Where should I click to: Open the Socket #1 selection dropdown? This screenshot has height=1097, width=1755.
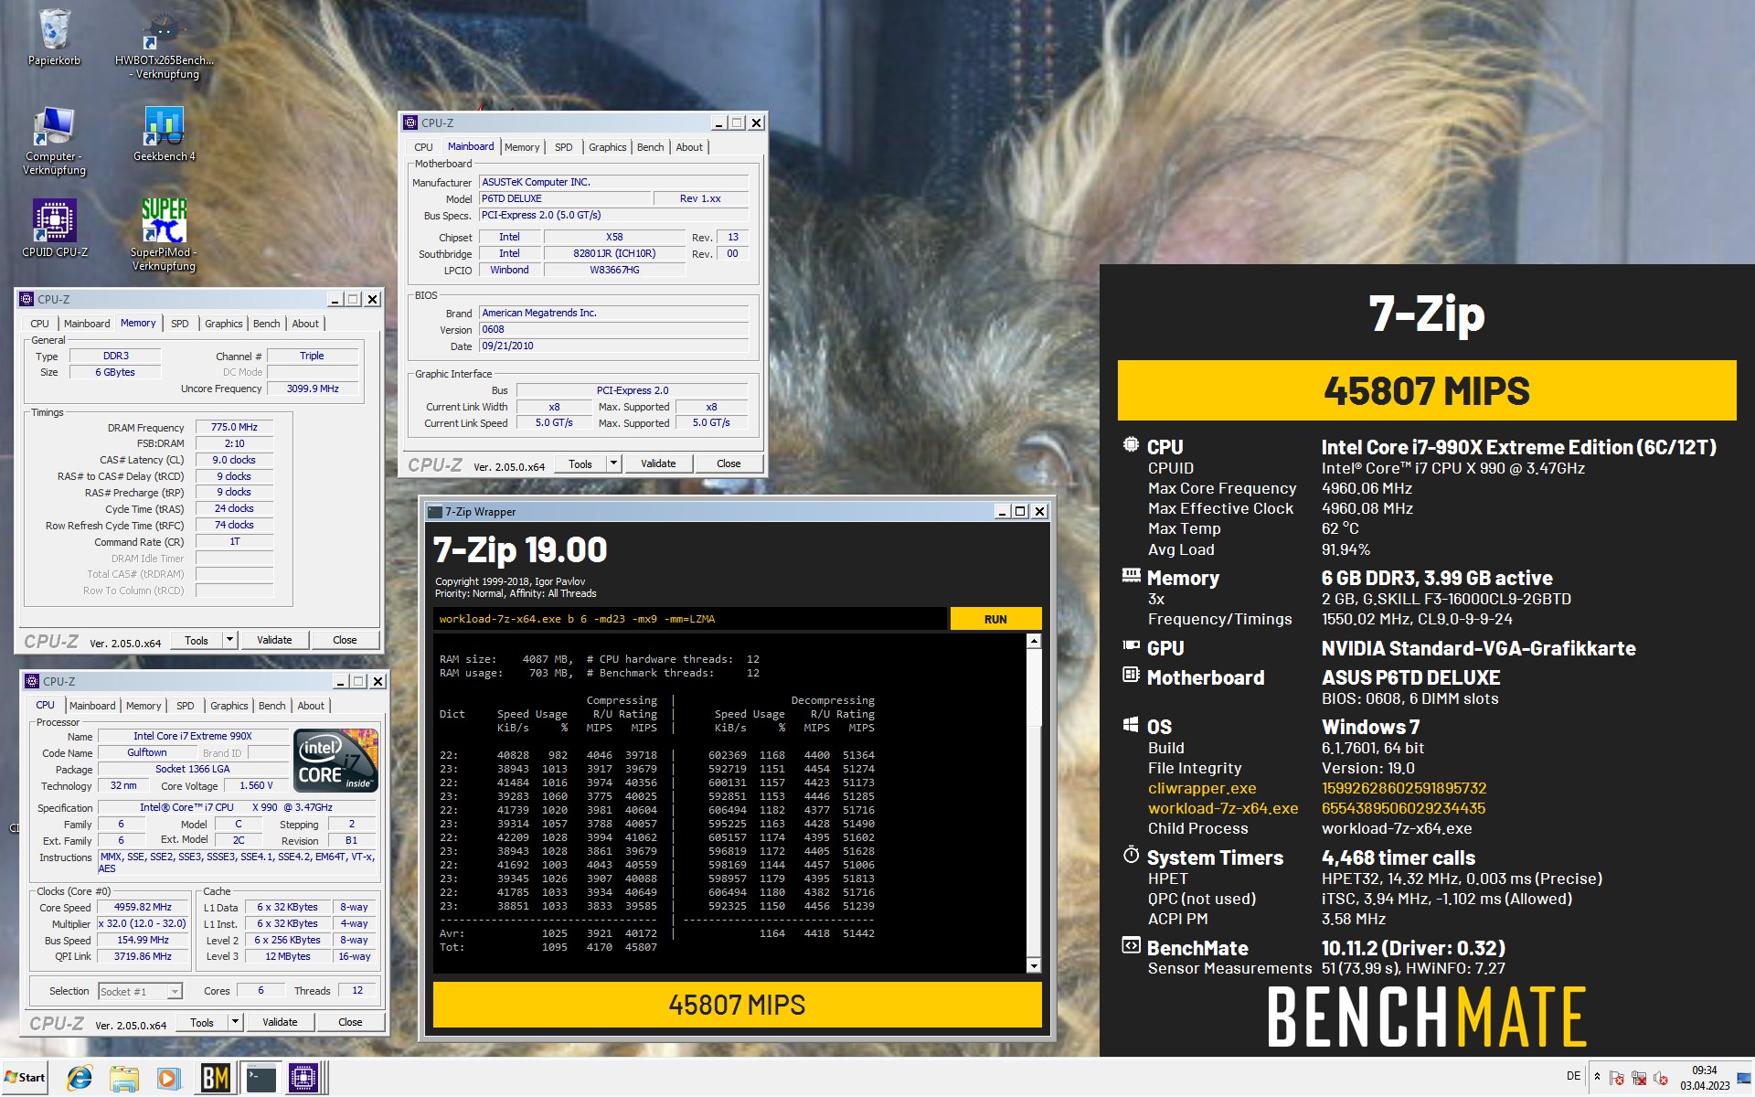[175, 991]
